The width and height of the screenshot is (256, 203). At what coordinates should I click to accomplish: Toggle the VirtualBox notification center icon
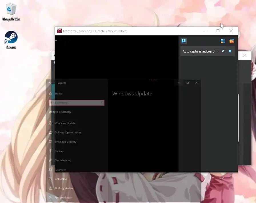[x=184, y=41]
